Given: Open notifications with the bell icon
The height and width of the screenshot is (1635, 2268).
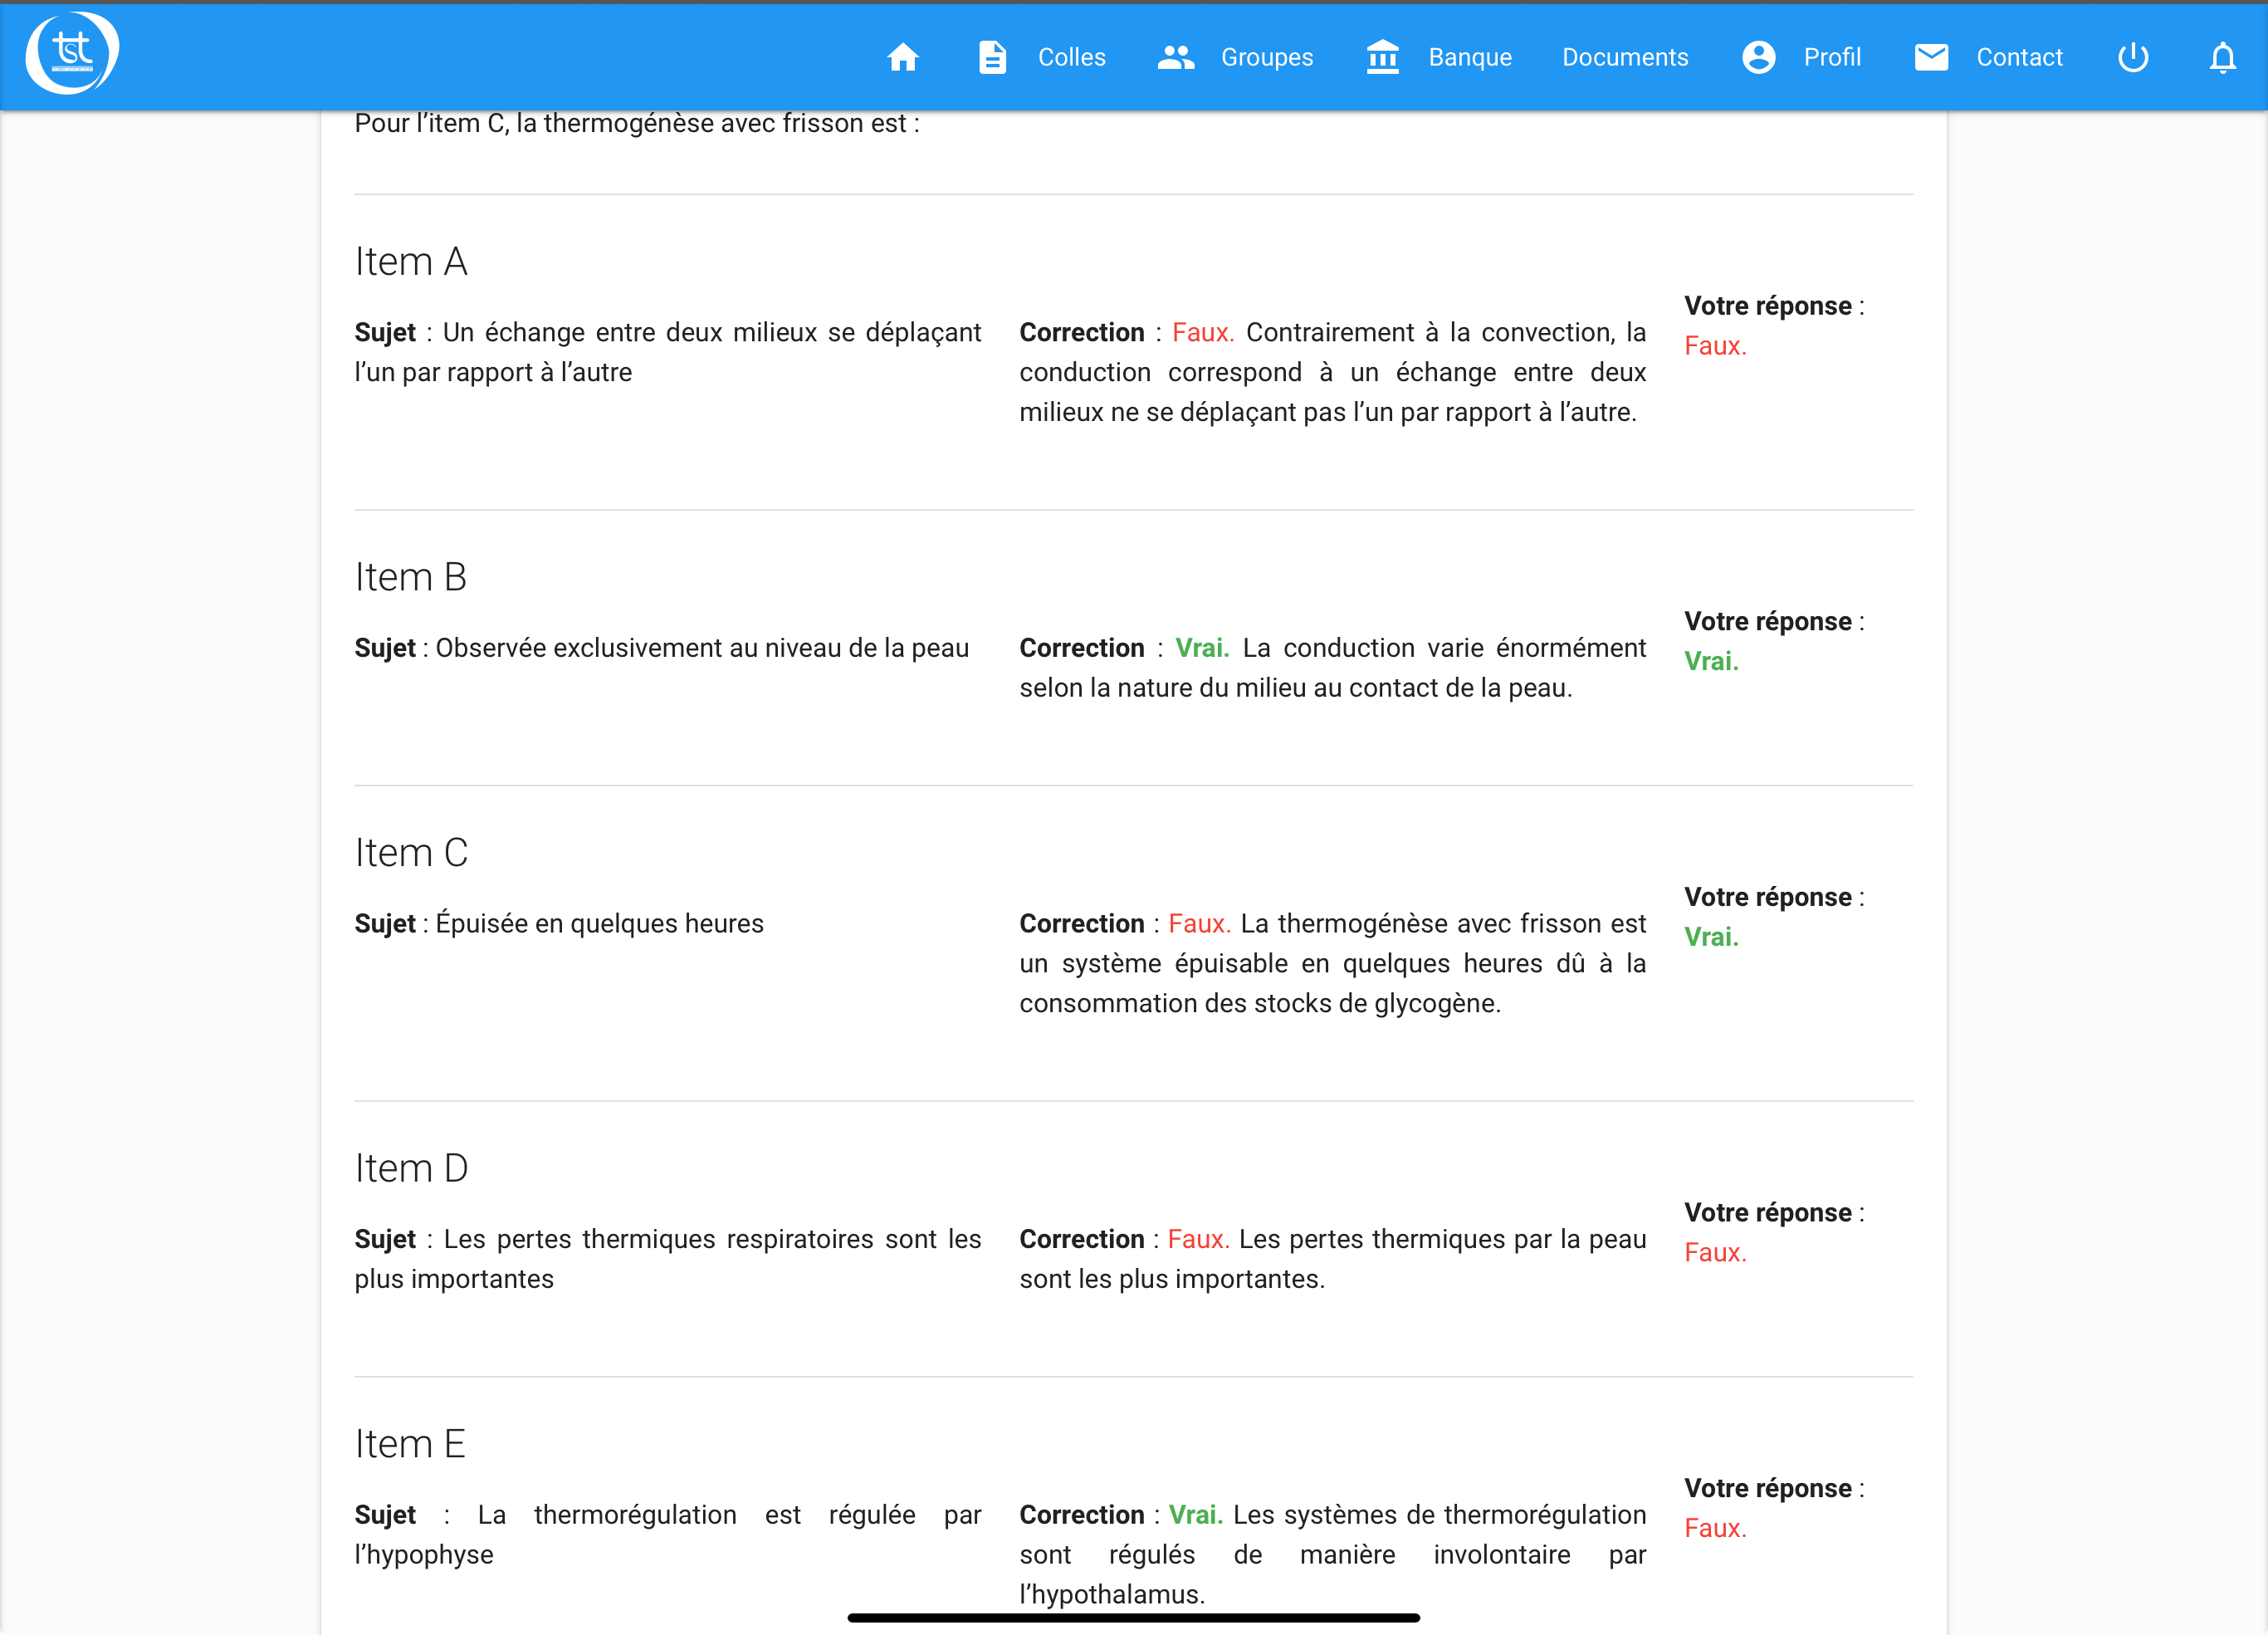Looking at the screenshot, I should coord(2222,58).
